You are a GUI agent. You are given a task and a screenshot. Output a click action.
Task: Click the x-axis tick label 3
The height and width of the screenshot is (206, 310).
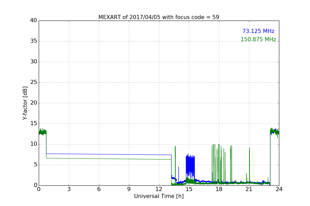[69, 189]
